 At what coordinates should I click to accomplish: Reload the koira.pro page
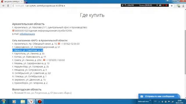13,6
